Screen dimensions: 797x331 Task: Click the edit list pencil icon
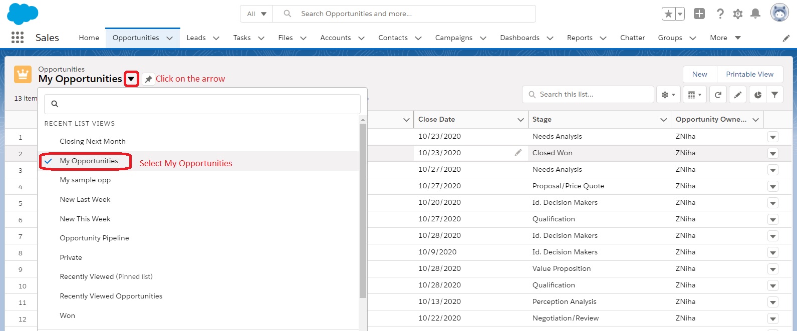click(x=738, y=95)
